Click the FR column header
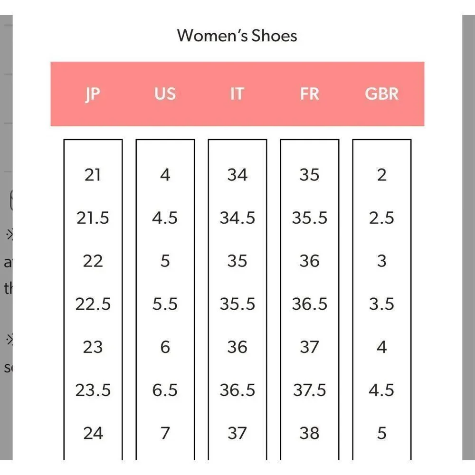Image resolution: width=475 pixels, height=475 pixels. [x=310, y=94]
